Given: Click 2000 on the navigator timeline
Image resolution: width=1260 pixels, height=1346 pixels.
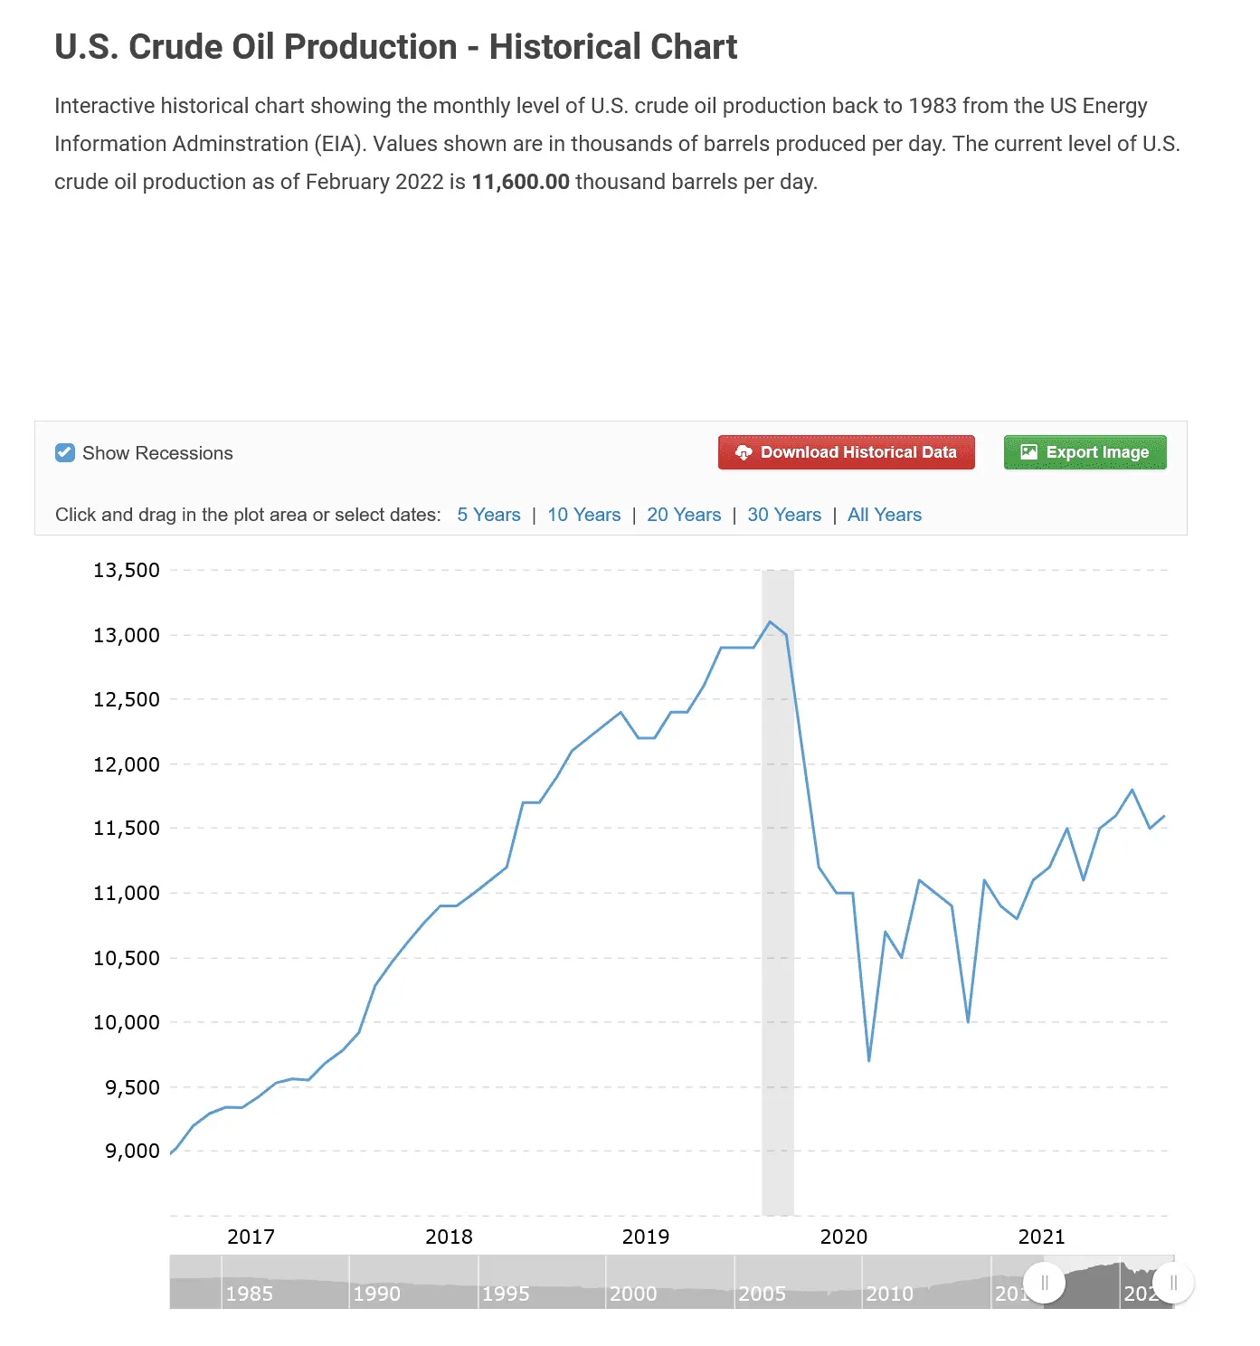Looking at the screenshot, I should (633, 1294).
